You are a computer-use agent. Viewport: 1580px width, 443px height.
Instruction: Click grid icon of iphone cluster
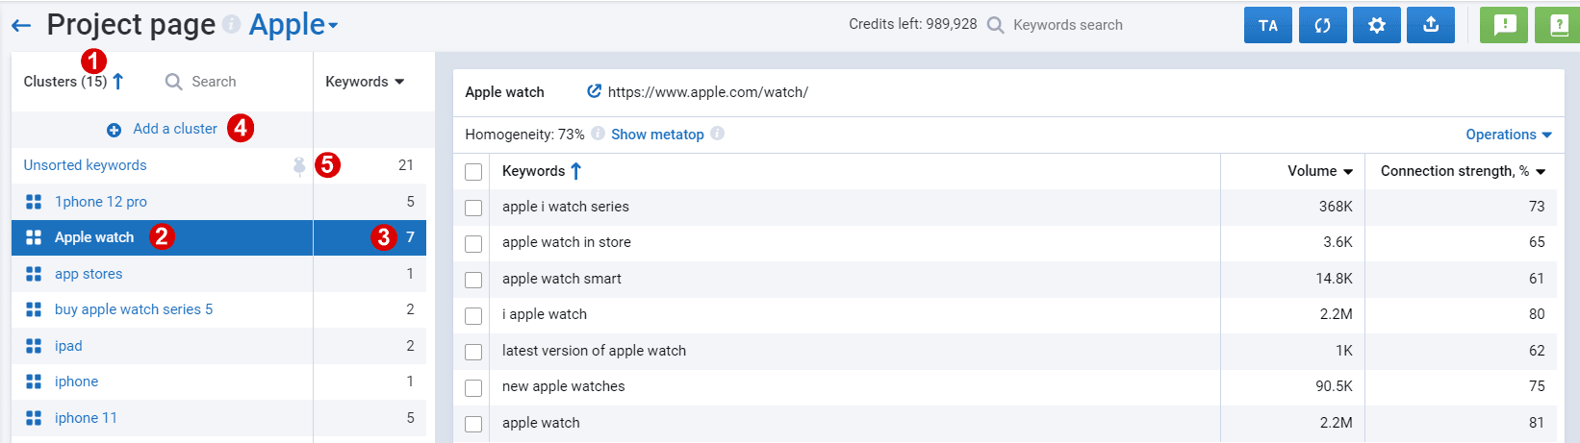(x=34, y=381)
